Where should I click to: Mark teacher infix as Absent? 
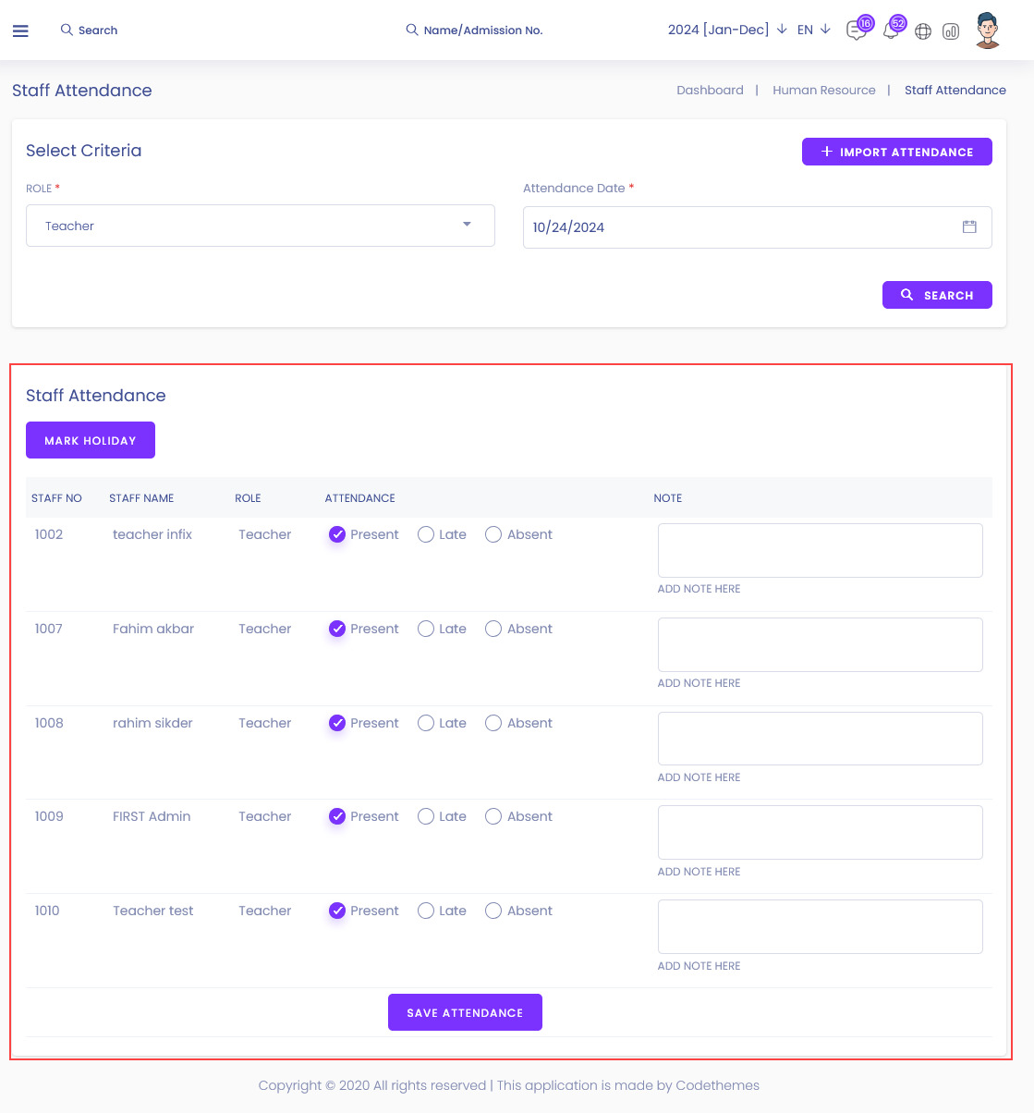493,534
